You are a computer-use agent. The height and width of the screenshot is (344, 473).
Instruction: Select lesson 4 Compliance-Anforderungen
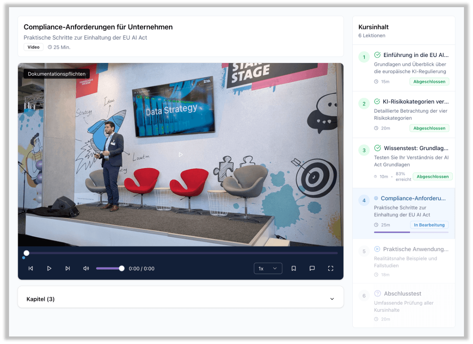(x=413, y=198)
